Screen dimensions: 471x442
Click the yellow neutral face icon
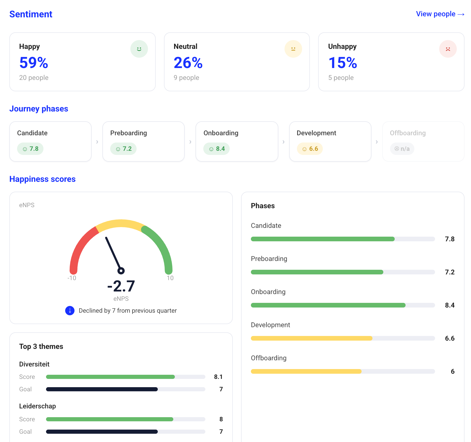pos(293,49)
